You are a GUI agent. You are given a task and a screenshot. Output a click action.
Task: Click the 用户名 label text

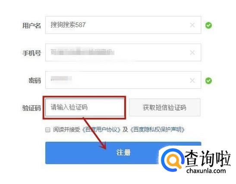click(31, 25)
